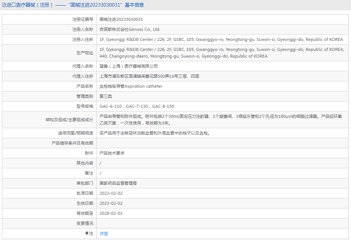
Task: Click the 型号规格 label
Action: click(x=85, y=106)
